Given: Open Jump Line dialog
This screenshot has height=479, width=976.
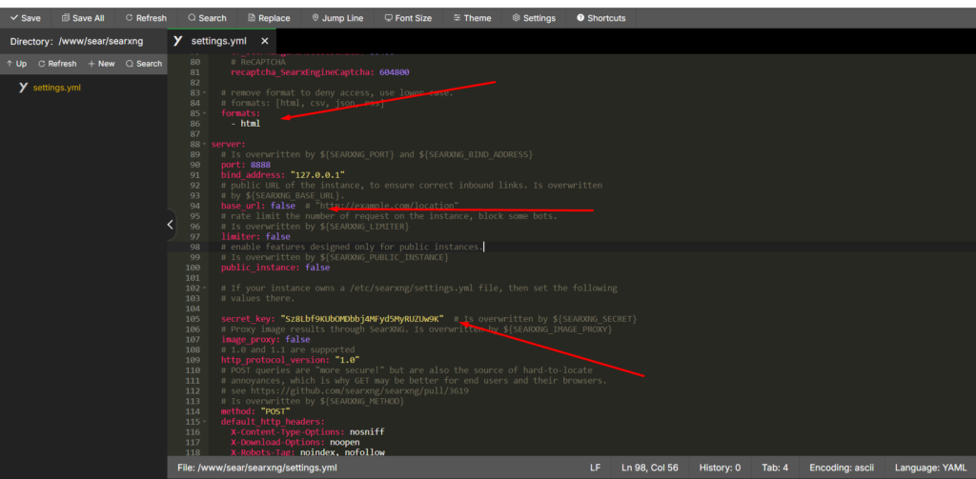Looking at the screenshot, I should 337,18.
